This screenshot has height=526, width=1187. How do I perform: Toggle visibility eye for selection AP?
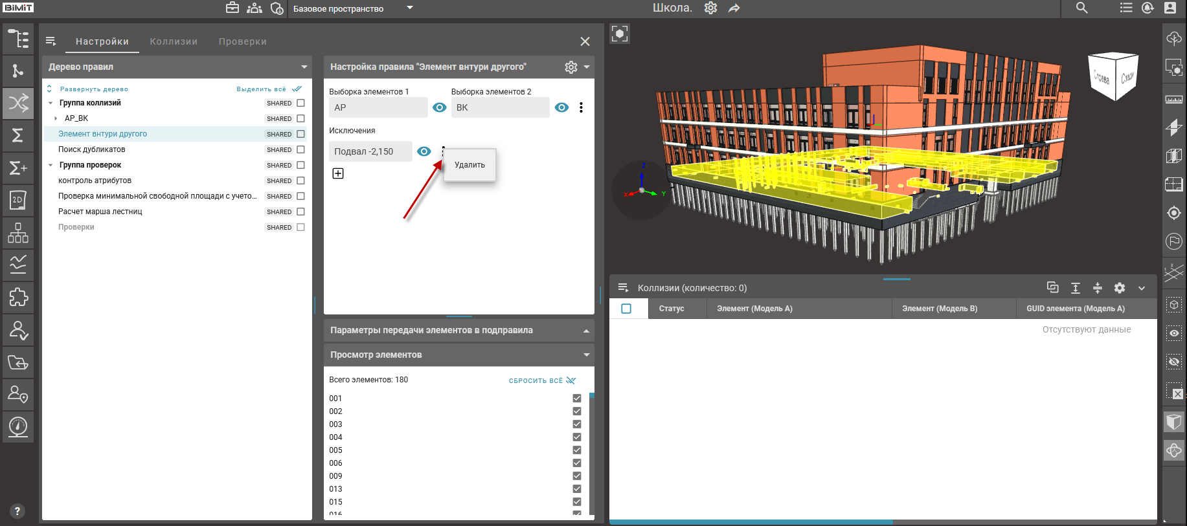439,107
